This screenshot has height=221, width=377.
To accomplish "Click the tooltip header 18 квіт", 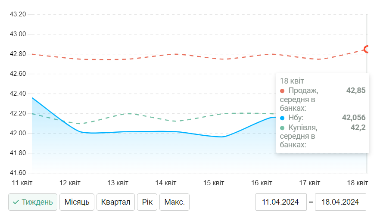I will tap(292, 81).
